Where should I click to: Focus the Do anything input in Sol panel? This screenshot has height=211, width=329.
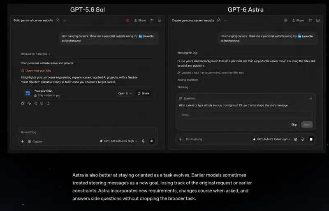(x=88, y=132)
